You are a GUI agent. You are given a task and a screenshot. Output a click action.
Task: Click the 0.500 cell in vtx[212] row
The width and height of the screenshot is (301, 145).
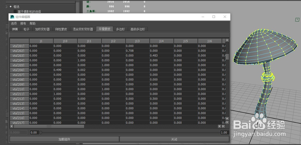[x=161, y=98]
